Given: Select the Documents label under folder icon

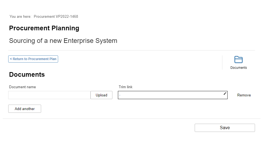Looking at the screenshot, I should tap(239, 67).
